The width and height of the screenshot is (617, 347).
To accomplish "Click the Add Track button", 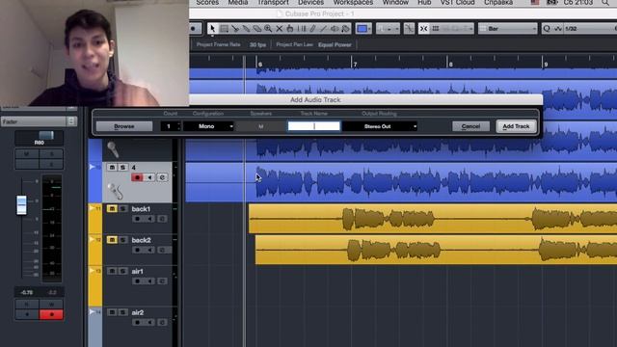I will pyautogui.click(x=517, y=126).
